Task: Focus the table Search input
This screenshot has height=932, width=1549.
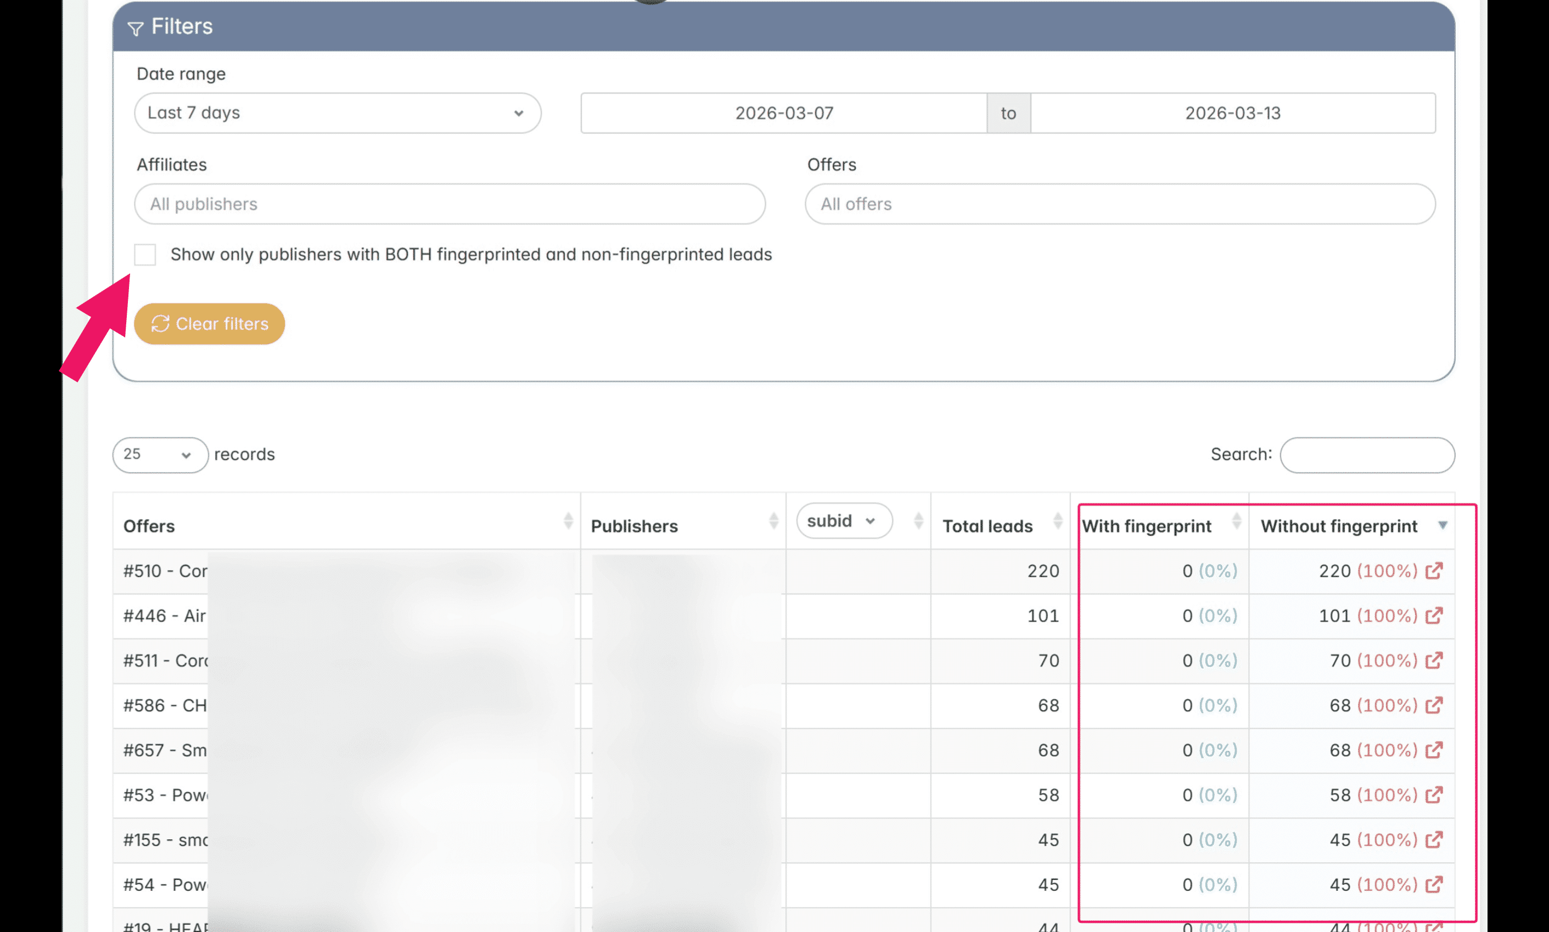Action: [1367, 454]
